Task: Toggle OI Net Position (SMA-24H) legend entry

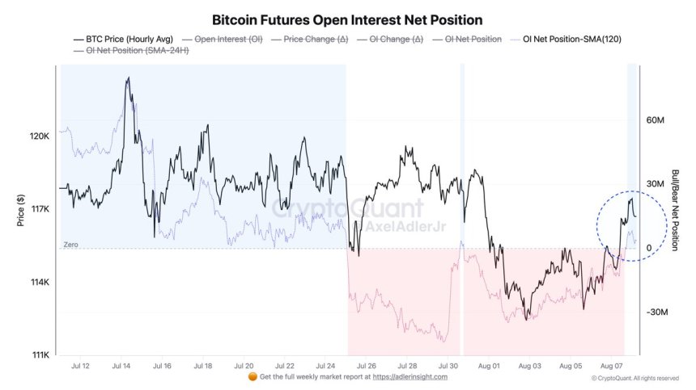Action: [x=123, y=51]
